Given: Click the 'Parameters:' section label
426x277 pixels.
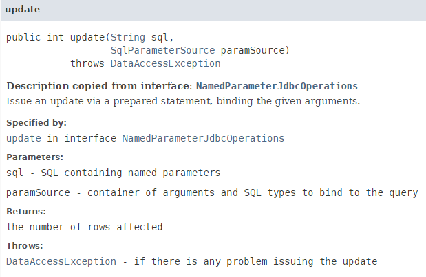Looking at the screenshot, I should pos(34,157).
